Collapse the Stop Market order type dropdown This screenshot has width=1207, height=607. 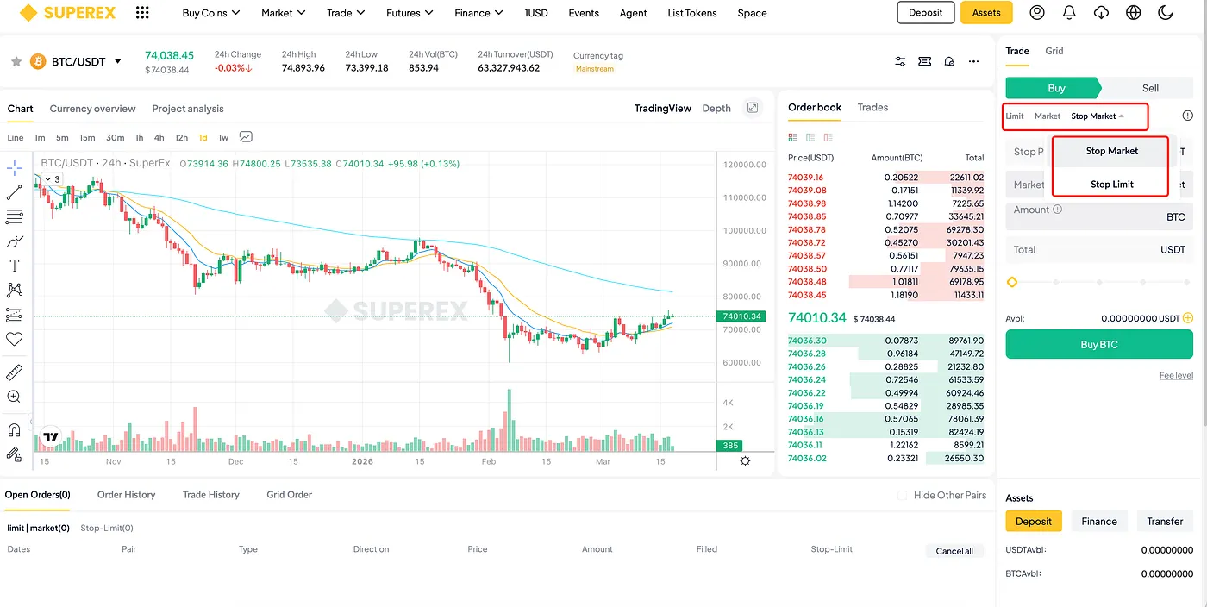[x=1098, y=116]
